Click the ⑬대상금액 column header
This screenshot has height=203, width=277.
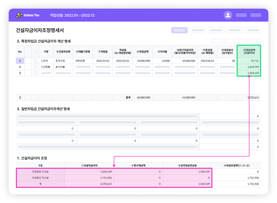click(x=249, y=51)
